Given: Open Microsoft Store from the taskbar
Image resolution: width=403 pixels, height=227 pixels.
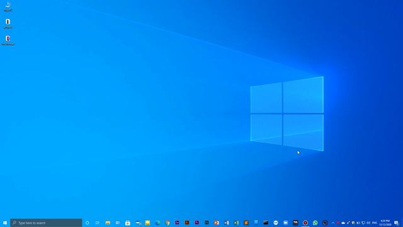Looking at the screenshot, I should click(128, 223).
